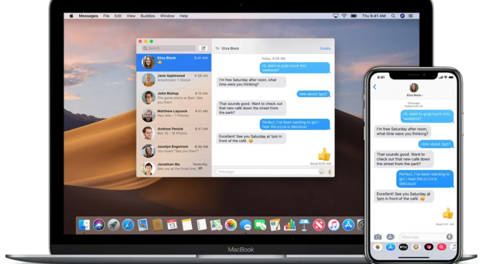Open Pages document icon in Dock

pos(275,225)
